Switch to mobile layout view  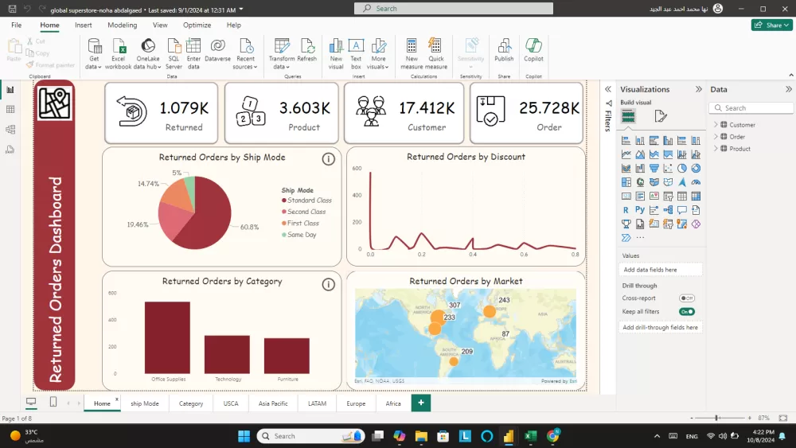(x=53, y=403)
